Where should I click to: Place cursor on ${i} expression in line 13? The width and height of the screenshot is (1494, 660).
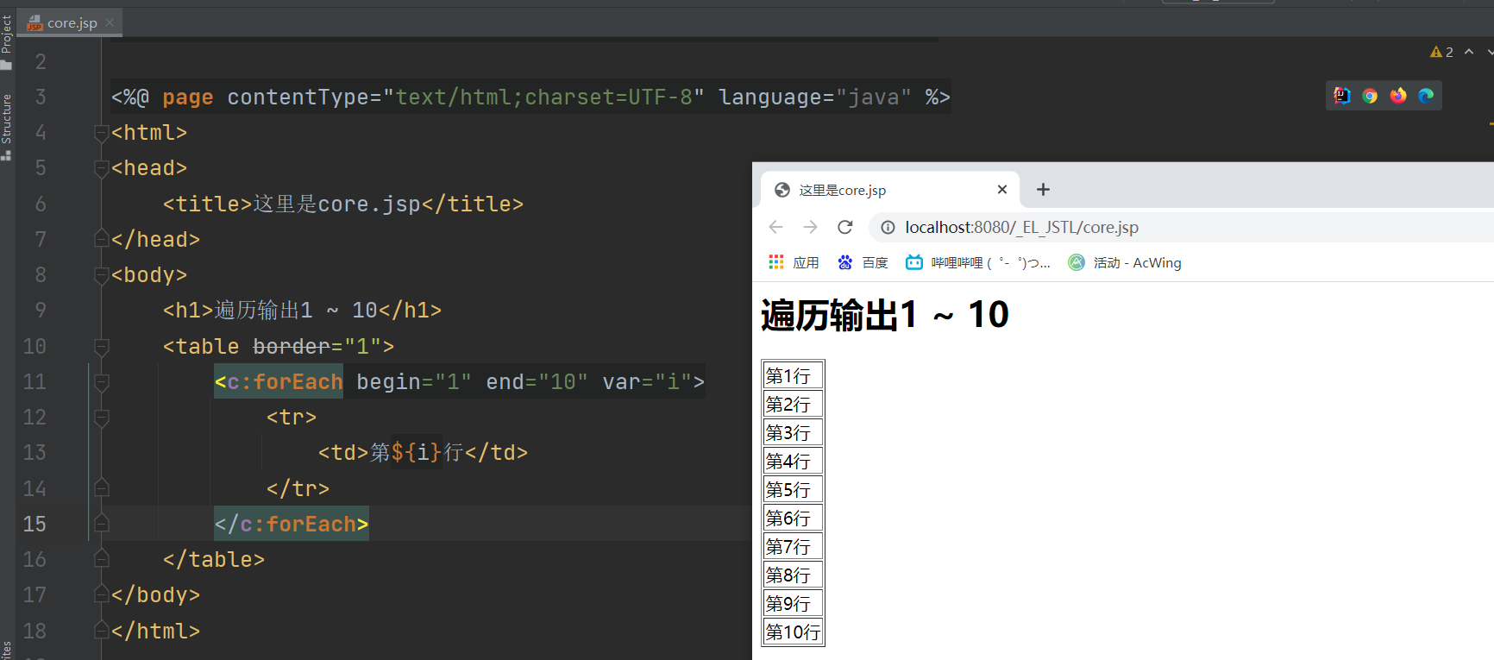(417, 452)
